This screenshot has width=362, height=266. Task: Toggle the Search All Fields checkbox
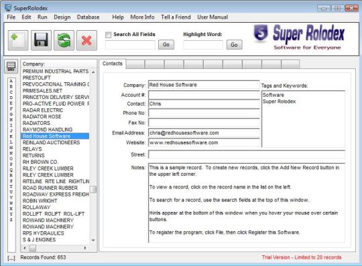tap(109, 35)
